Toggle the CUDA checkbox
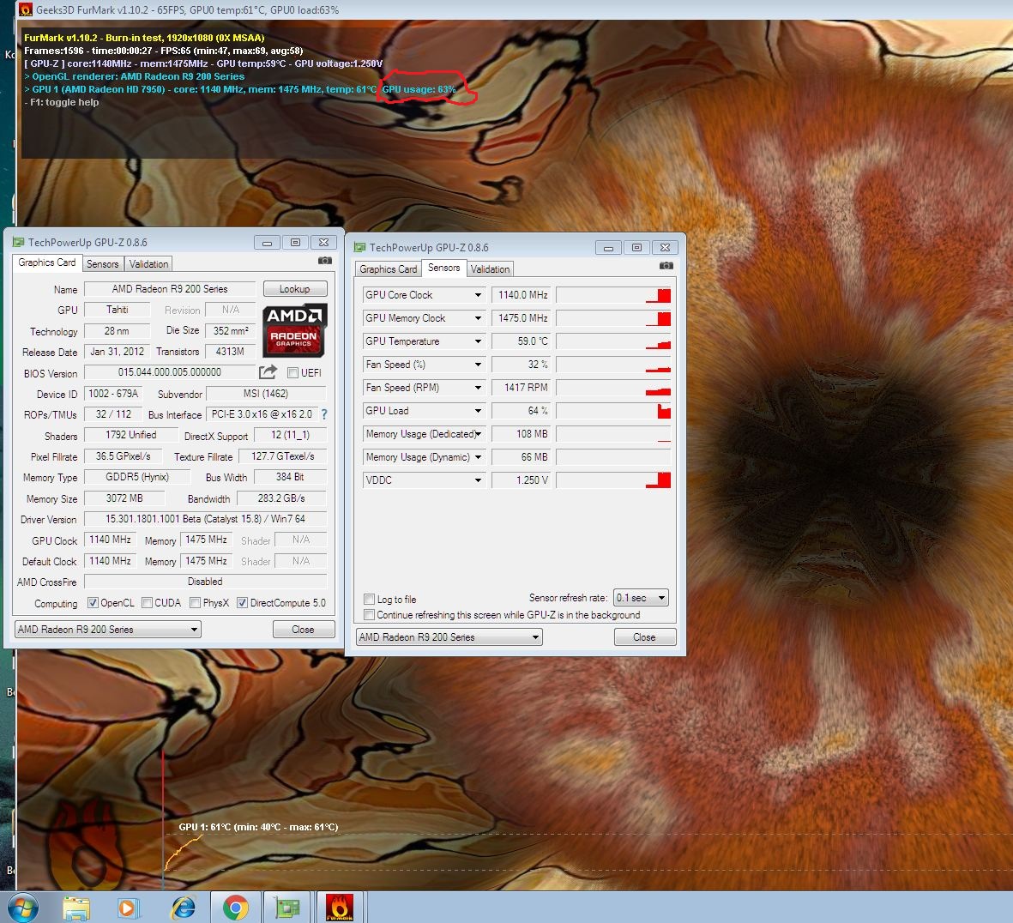 click(148, 603)
